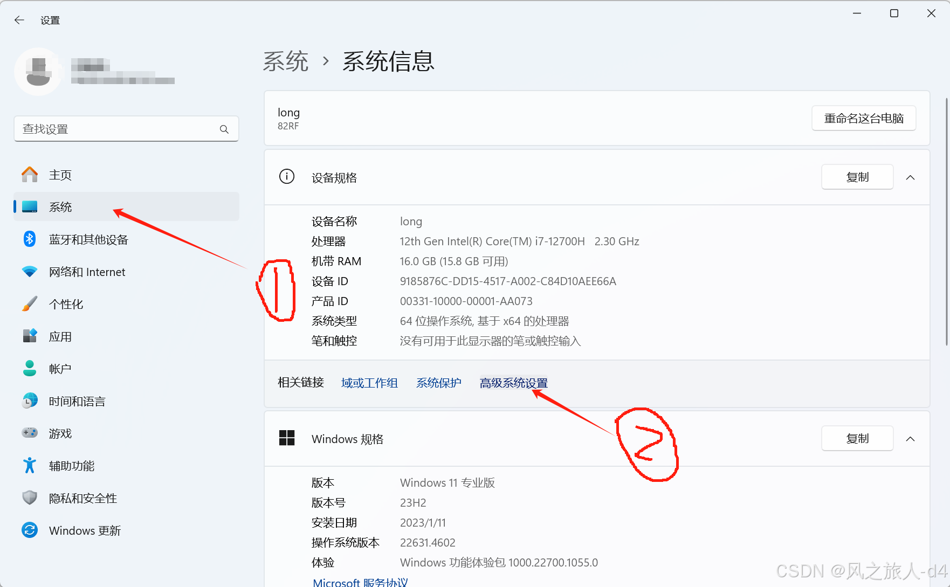
Task: Click the Accessibility figure icon
Action: pyautogui.click(x=30, y=466)
